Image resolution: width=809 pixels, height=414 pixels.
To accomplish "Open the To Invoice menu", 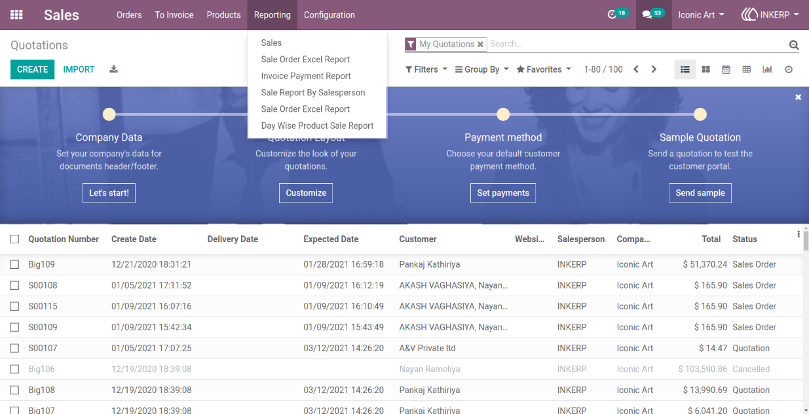I will 174,14.
